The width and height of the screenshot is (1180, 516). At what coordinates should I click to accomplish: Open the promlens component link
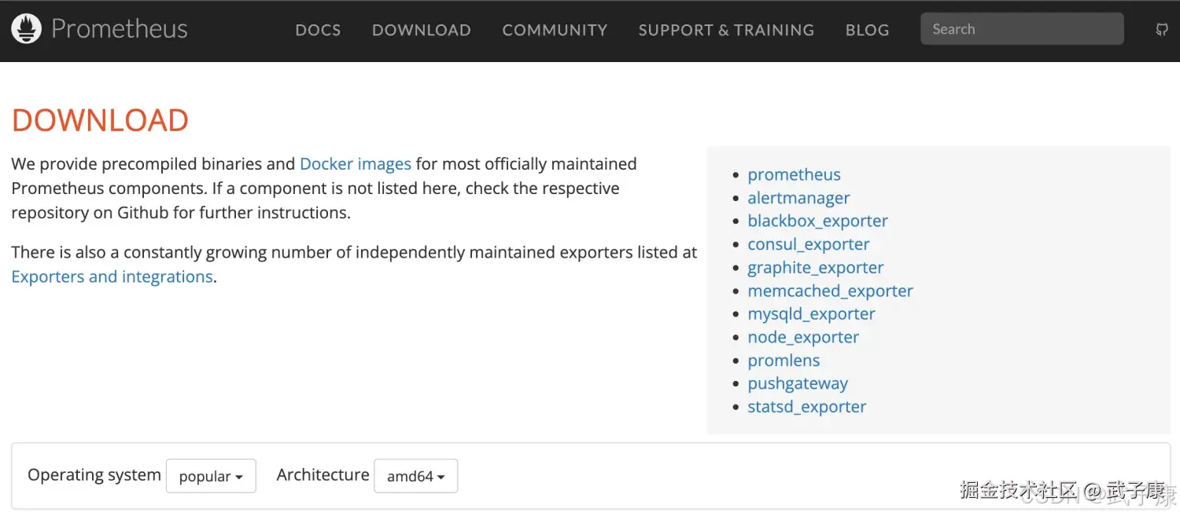(784, 360)
